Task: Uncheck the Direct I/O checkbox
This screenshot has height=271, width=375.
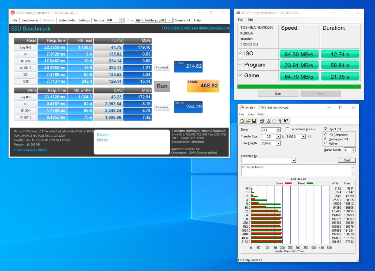Action: pos(325,129)
